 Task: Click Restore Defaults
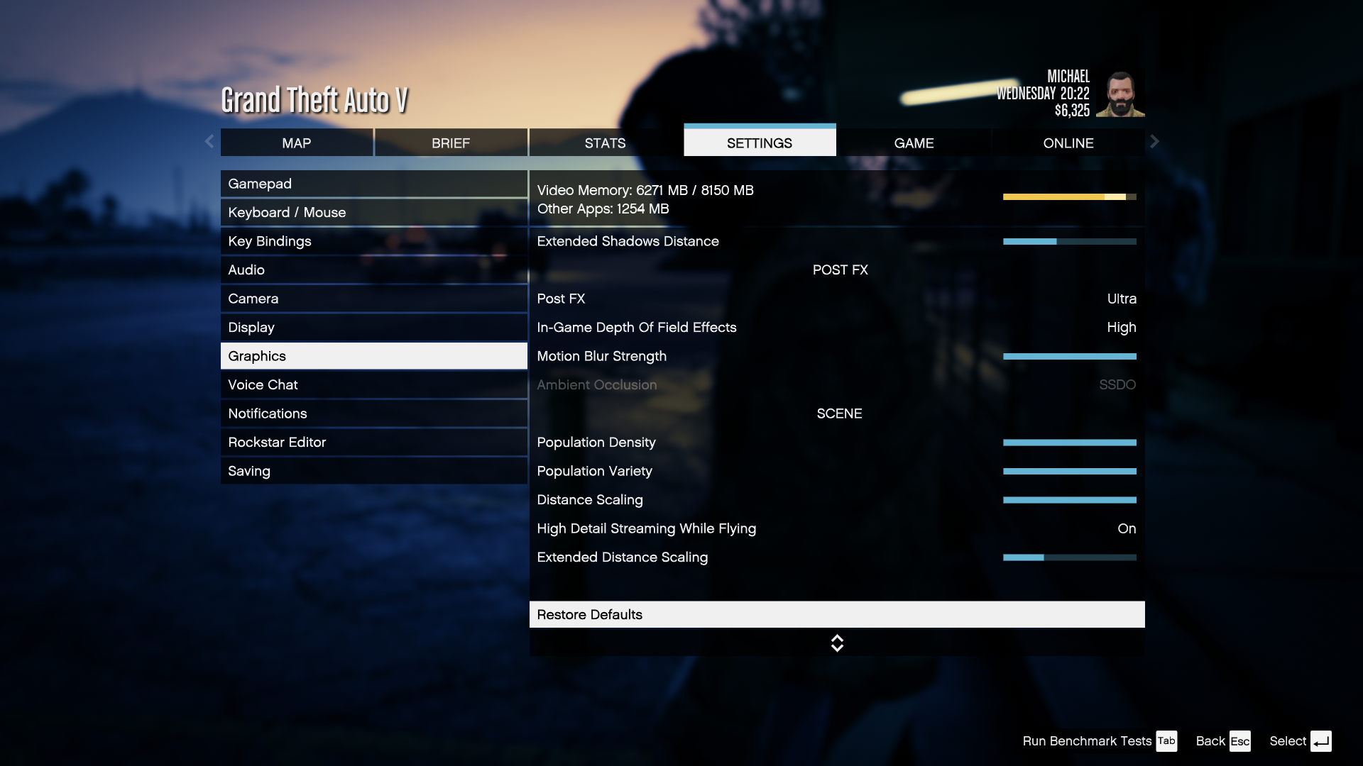click(x=837, y=614)
